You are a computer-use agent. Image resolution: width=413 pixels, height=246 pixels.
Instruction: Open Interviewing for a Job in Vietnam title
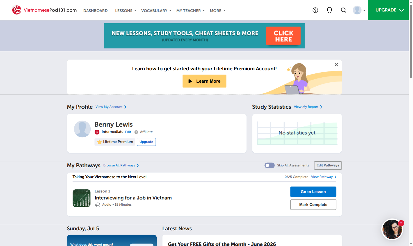pos(133,198)
